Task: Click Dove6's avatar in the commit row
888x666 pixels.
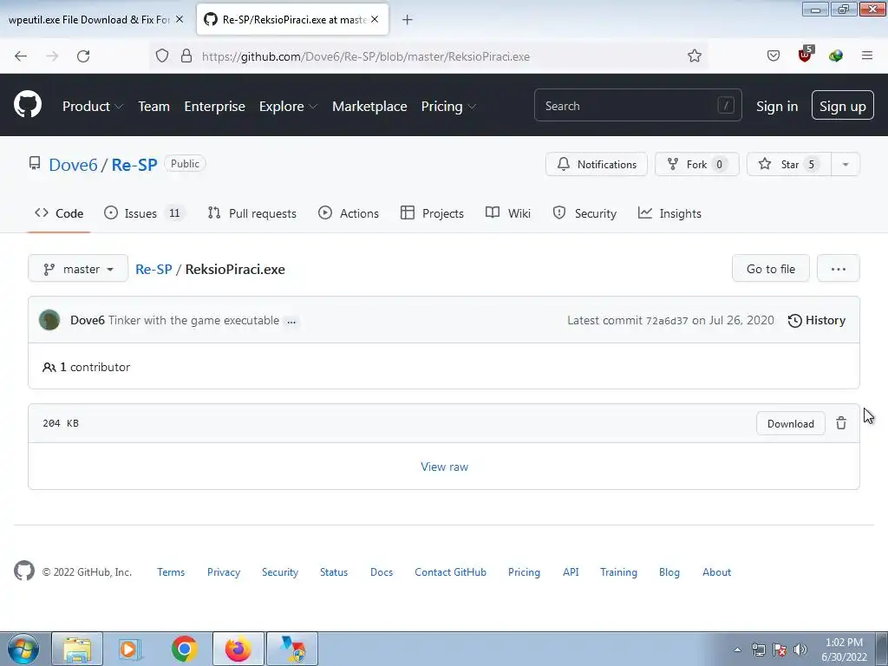Action: click(x=49, y=320)
